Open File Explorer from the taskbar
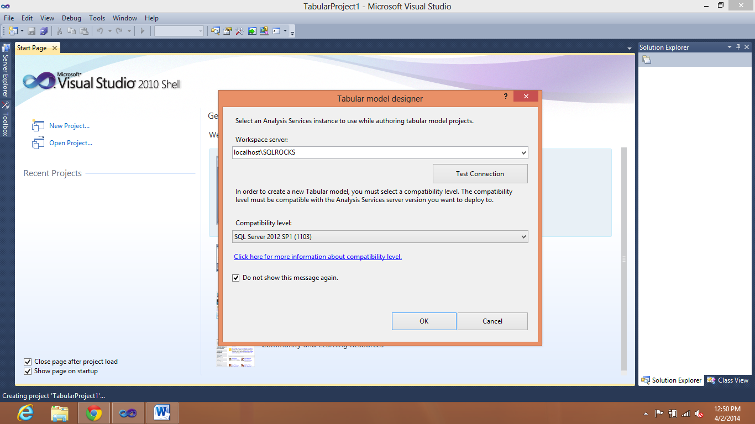Viewport: 755px width, 424px height. 60,412
